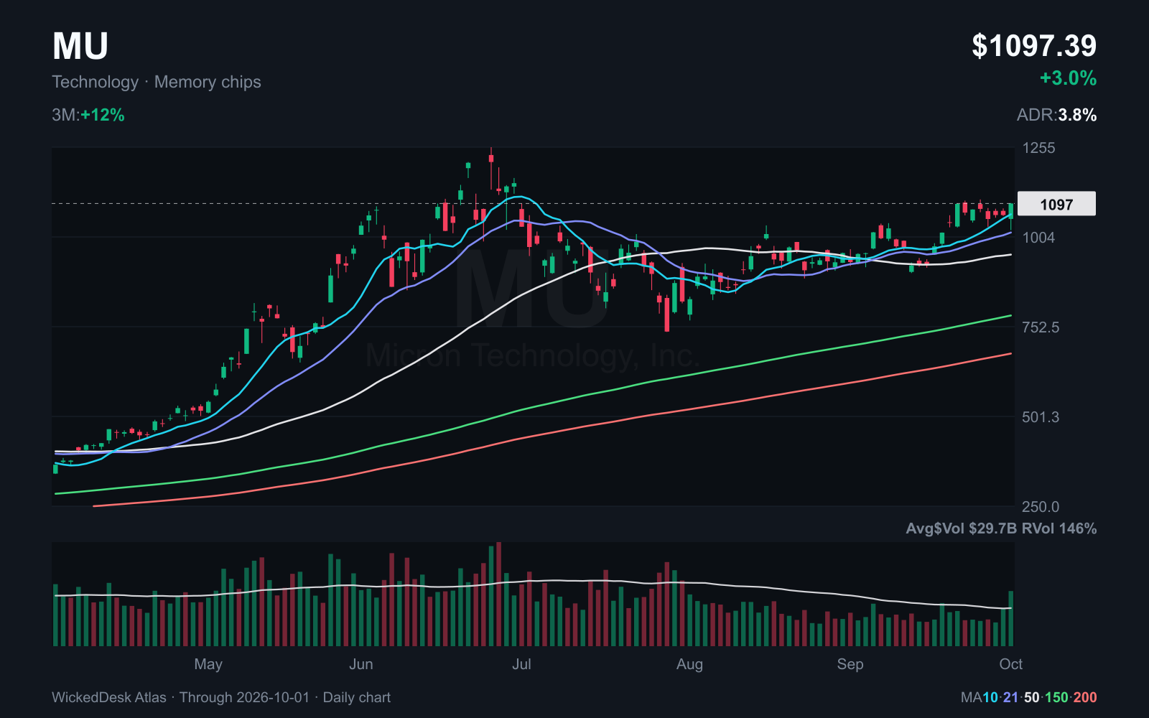The height and width of the screenshot is (718, 1149).
Task: Click the Through 2026-10-01 footer date
Action: (x=244, y=697)
